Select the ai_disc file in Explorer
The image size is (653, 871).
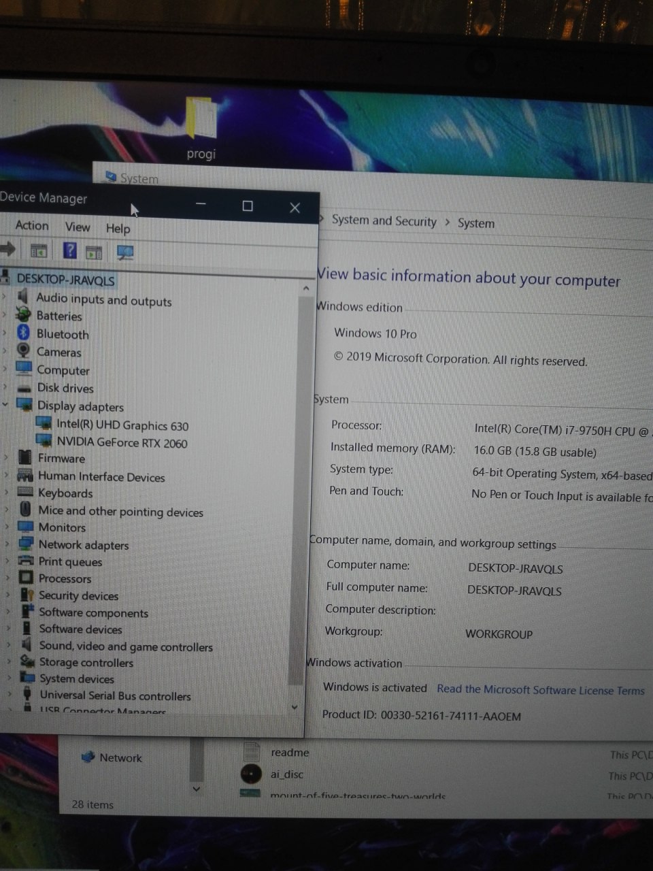[287, 774]
